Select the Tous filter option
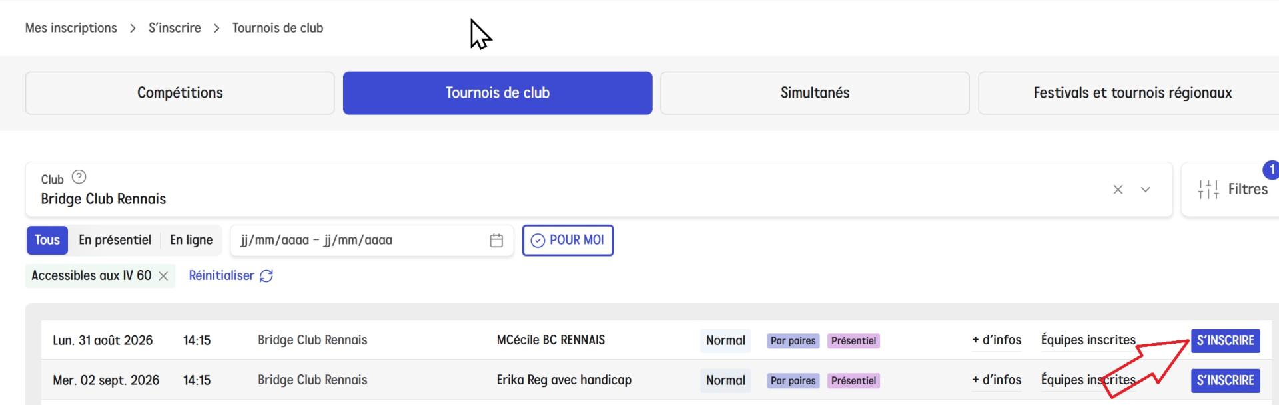The image size is (1279, 405). (47, 240)
